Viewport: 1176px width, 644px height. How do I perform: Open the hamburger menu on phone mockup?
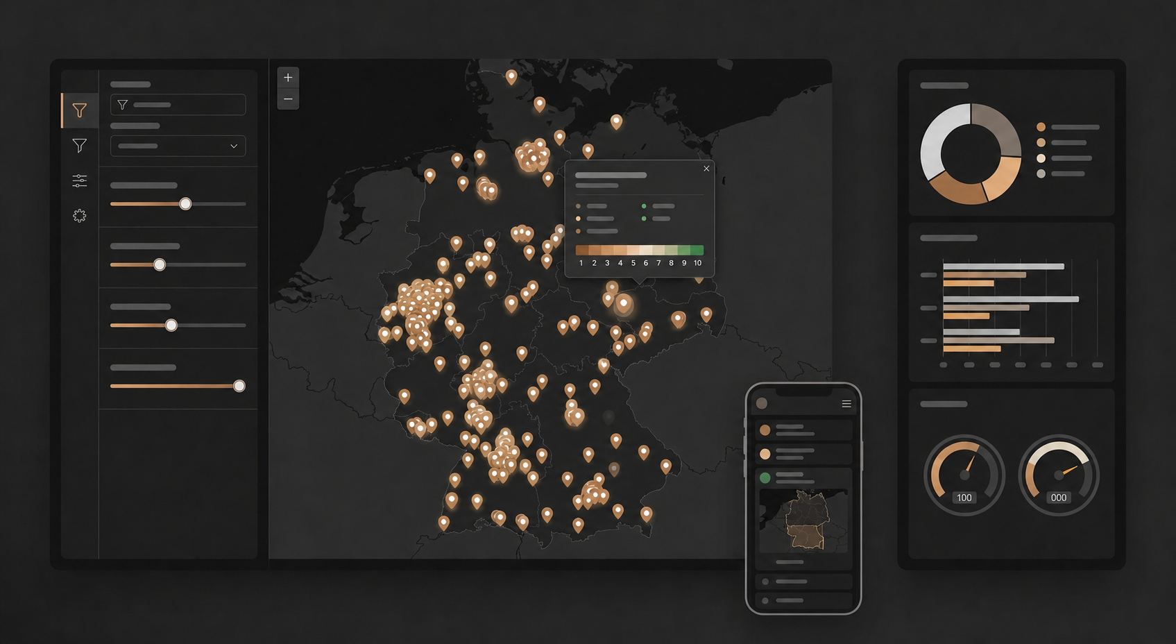coord(846,404)
